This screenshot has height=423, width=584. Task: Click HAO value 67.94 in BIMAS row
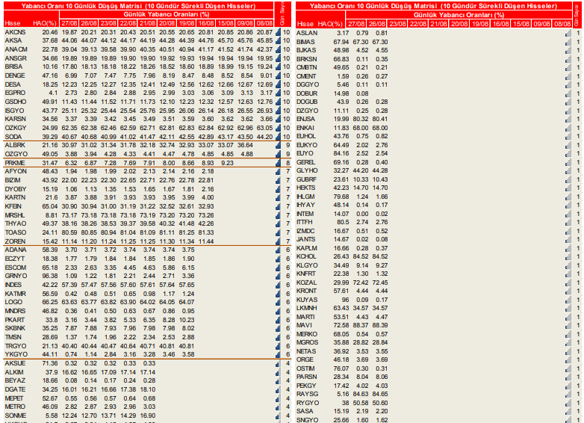point(341,42)
